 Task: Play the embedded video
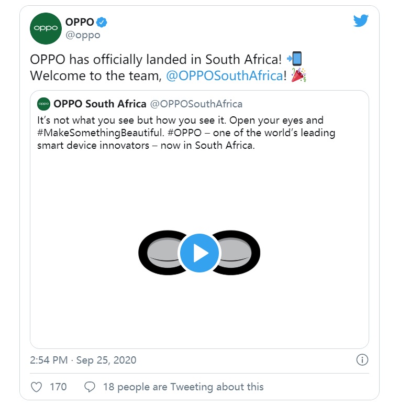click(x=199, y=254)
